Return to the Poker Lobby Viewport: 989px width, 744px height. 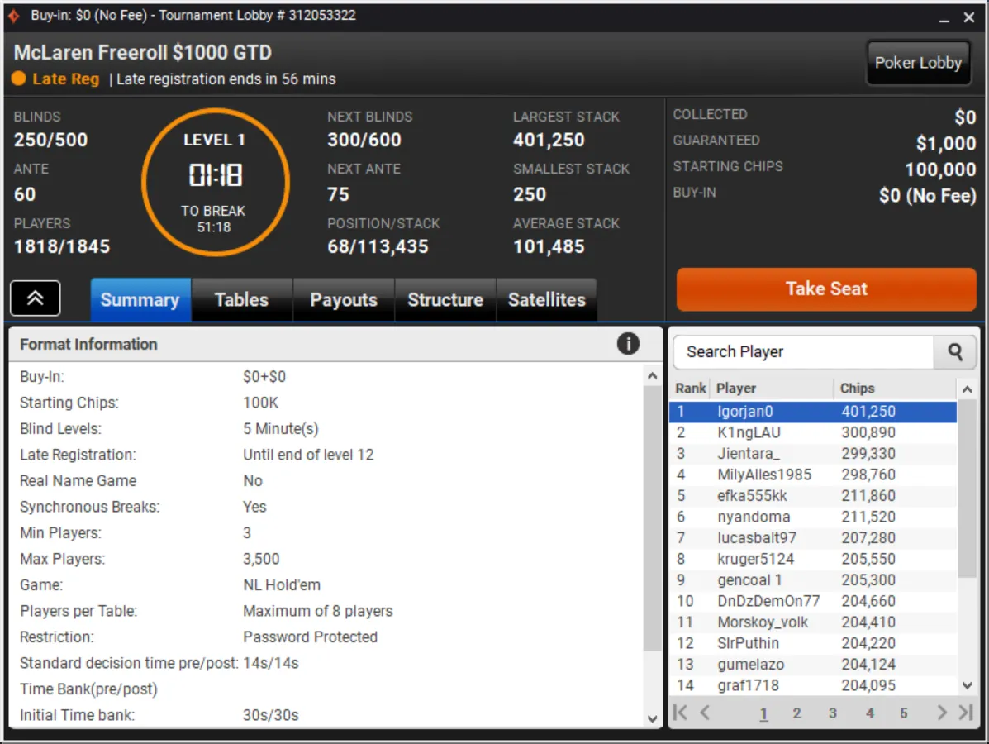(917, 63)
